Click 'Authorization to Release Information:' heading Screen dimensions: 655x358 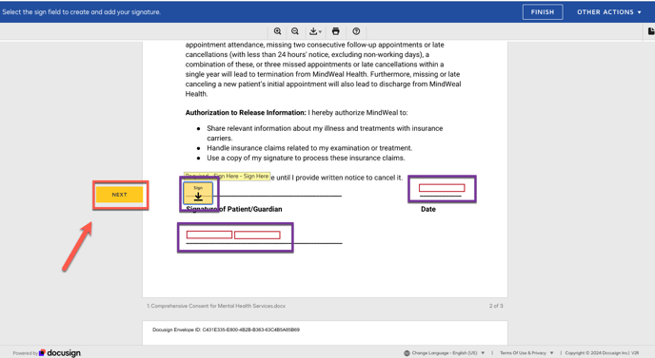tap(246, 112)
